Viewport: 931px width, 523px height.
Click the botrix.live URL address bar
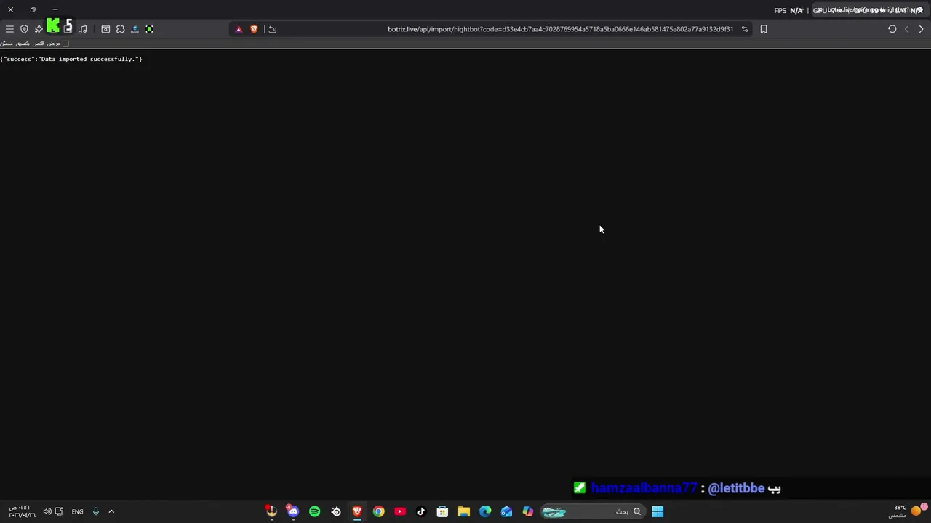560,29
